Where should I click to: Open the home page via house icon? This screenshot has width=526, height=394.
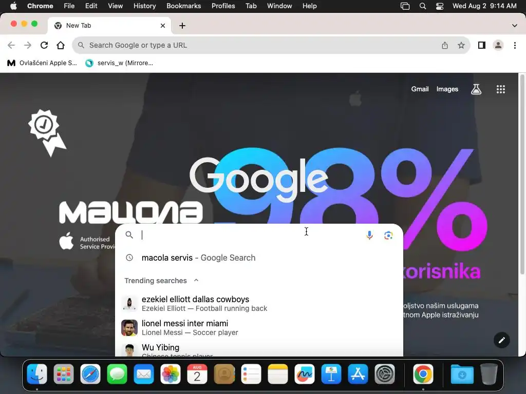click(61, 45)
